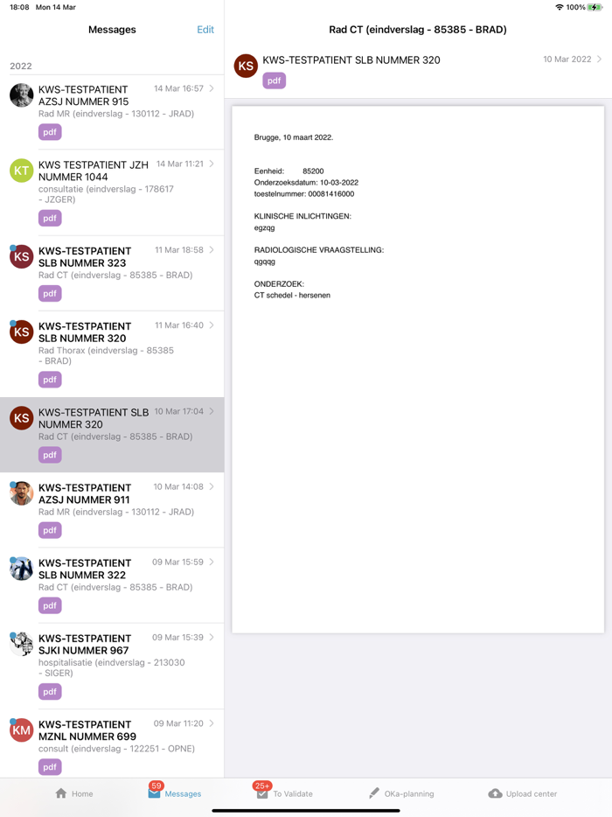Open the Home tab
The image size is (612, 817).
coord(74,793)
